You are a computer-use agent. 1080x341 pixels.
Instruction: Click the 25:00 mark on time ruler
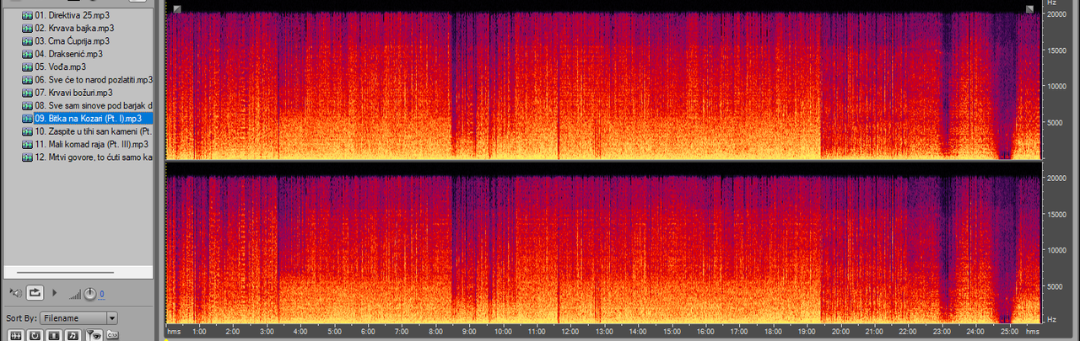pos(1009,332)
